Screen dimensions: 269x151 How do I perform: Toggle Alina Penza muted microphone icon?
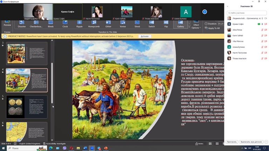pos(262,30)
